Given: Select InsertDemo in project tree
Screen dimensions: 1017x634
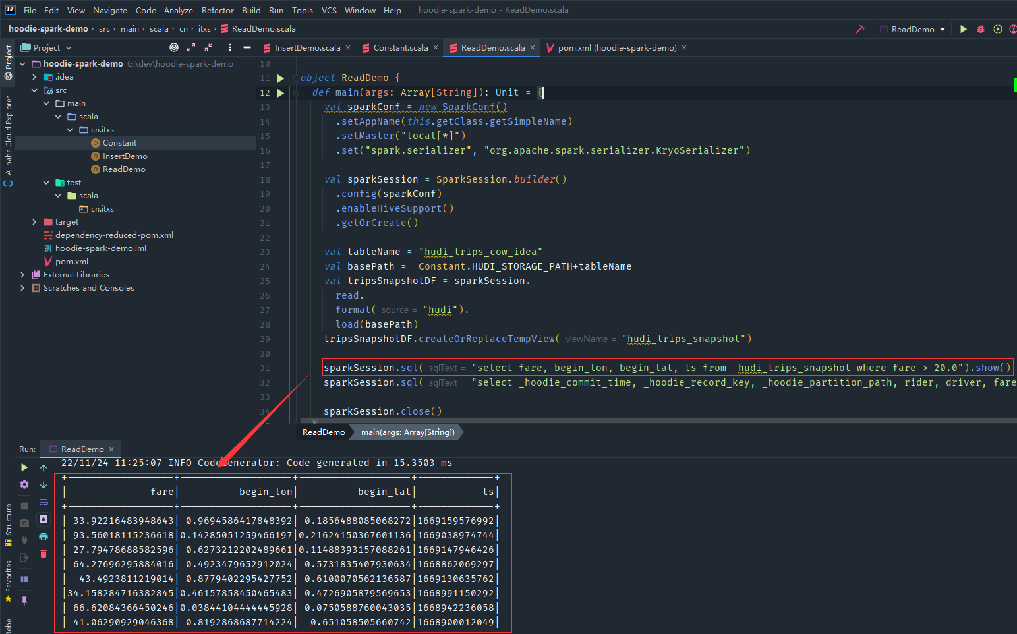Looking at the screenshot, I should click(x=125, y=156).
